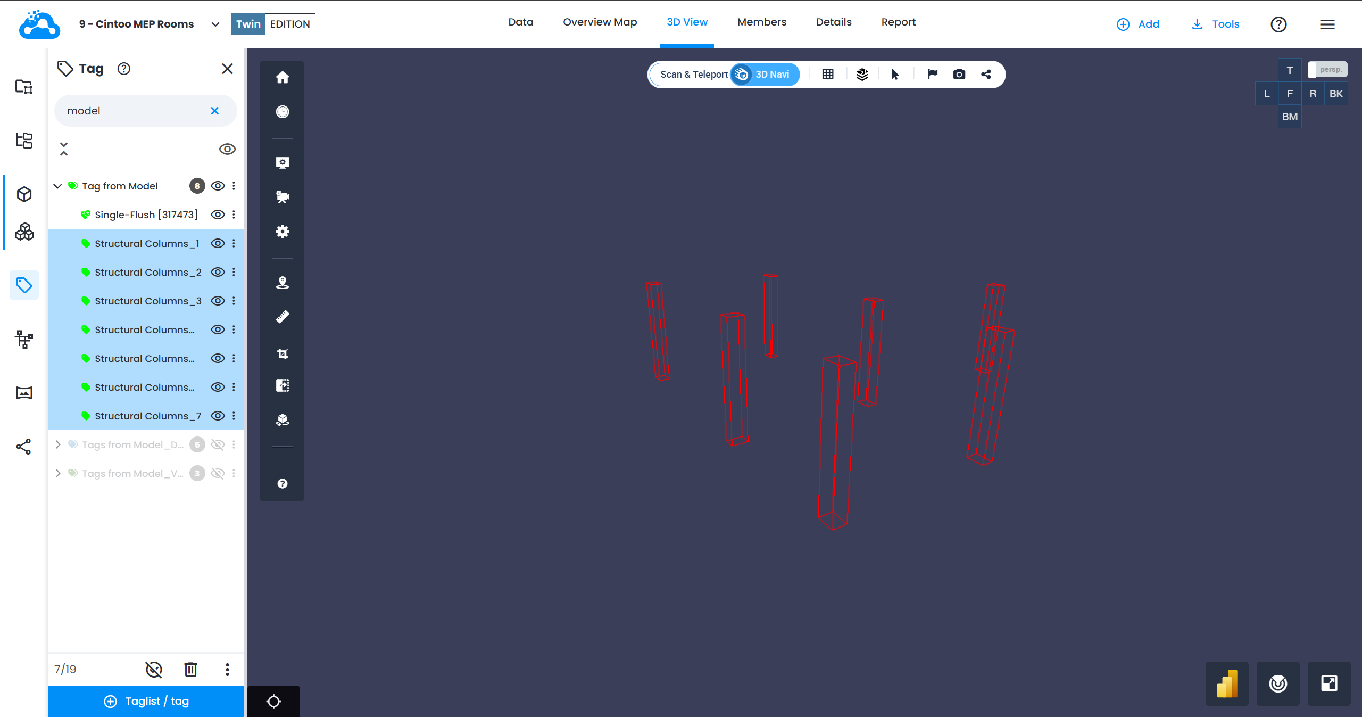Open the Members tab
Viewport: 1362px width, 717px height.
(761, 22)
